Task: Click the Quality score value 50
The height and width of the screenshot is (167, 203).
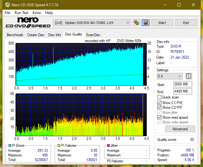Action: click(192, 140)
